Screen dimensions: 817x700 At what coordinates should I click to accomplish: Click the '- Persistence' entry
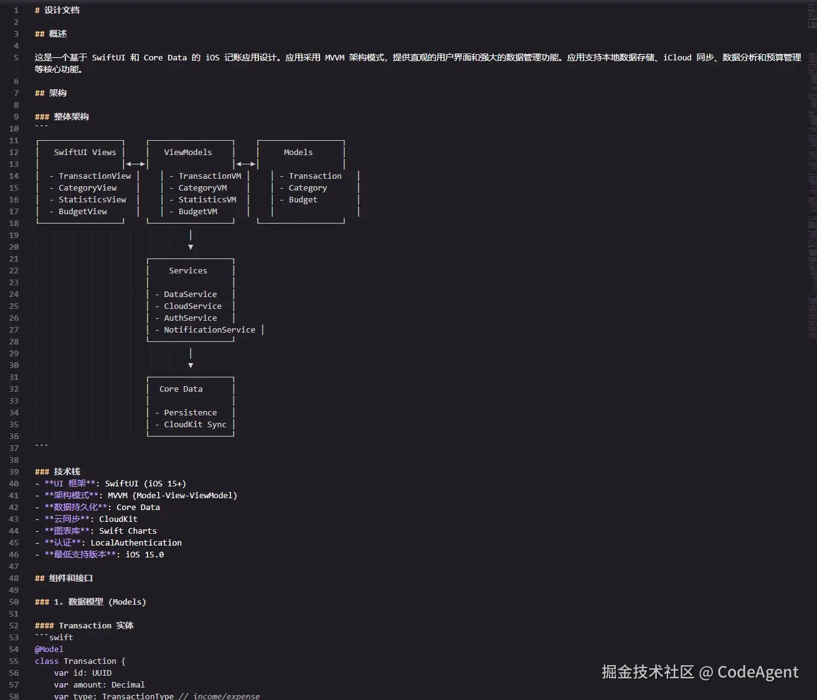click(186, 412)
